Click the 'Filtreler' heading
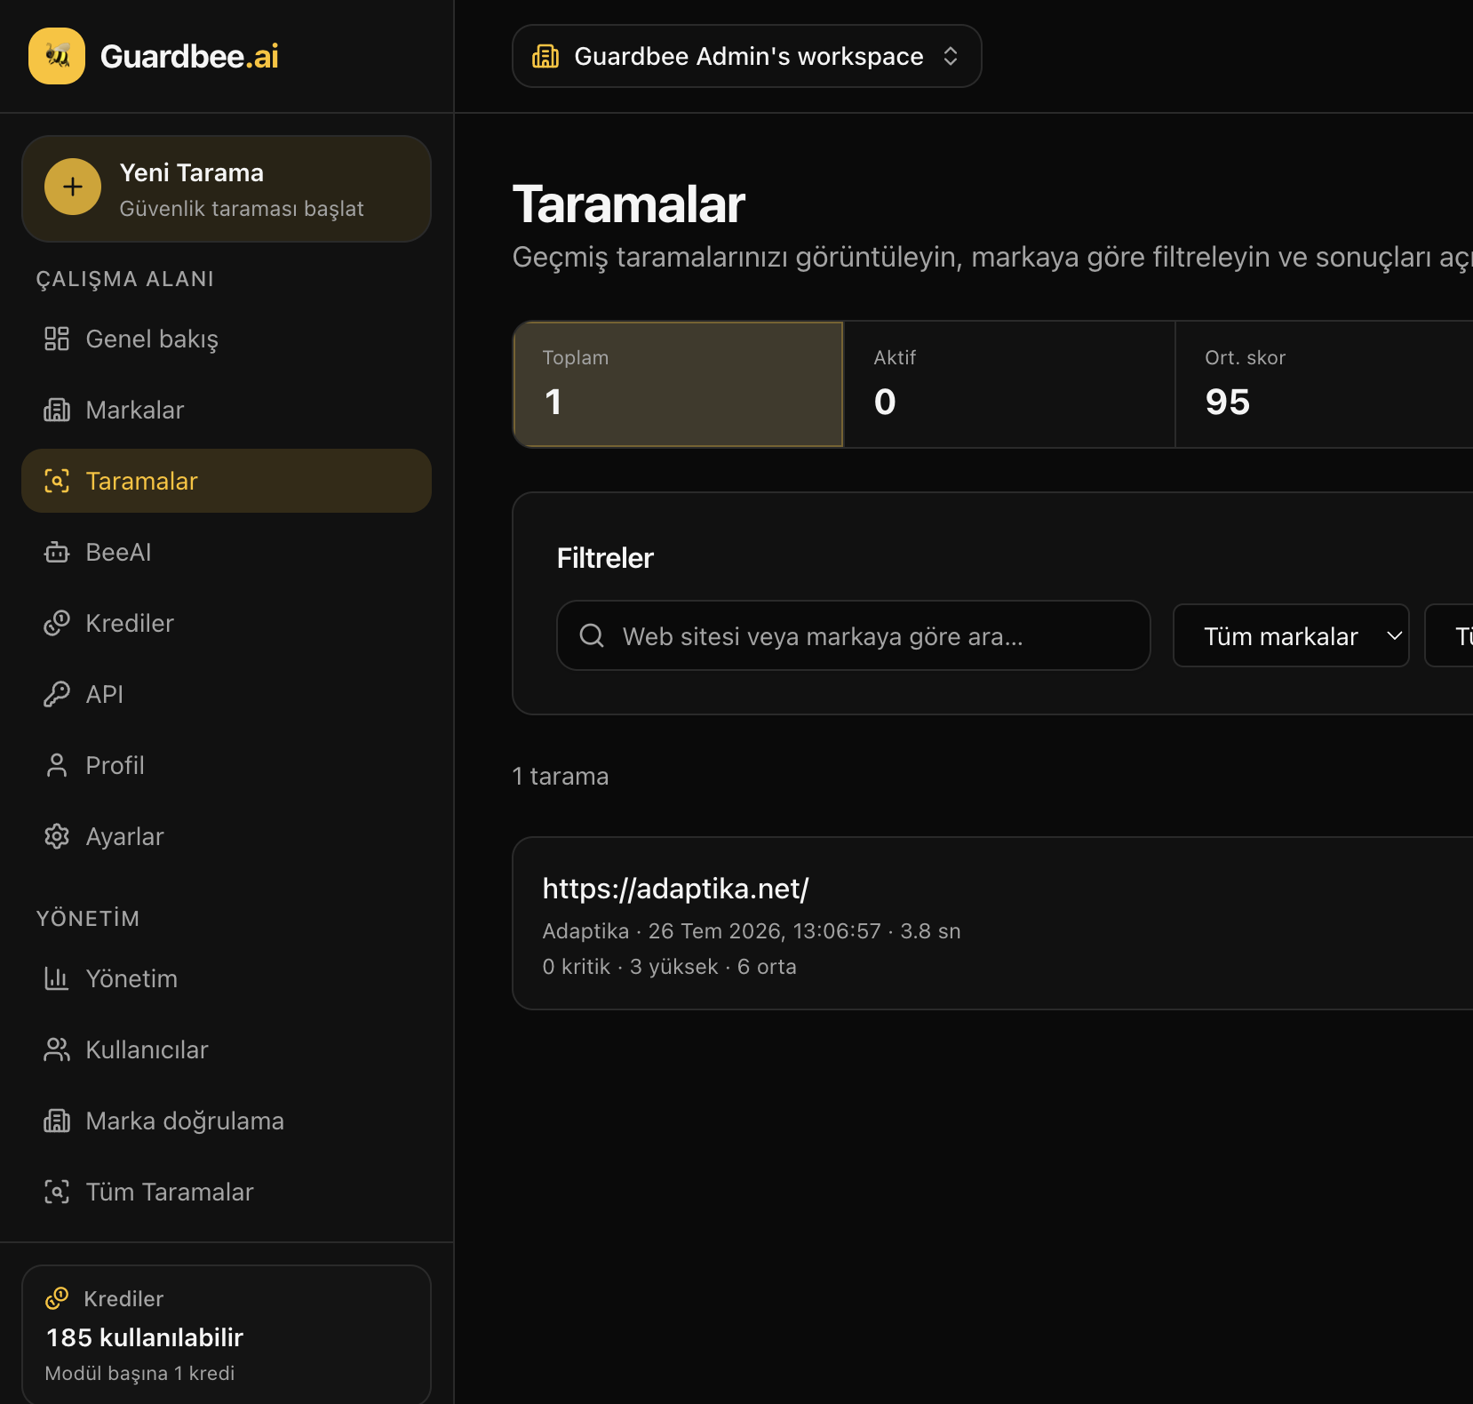This screenshot has height=1404, width=1473. pyautogui.click(x=605, y=558)
